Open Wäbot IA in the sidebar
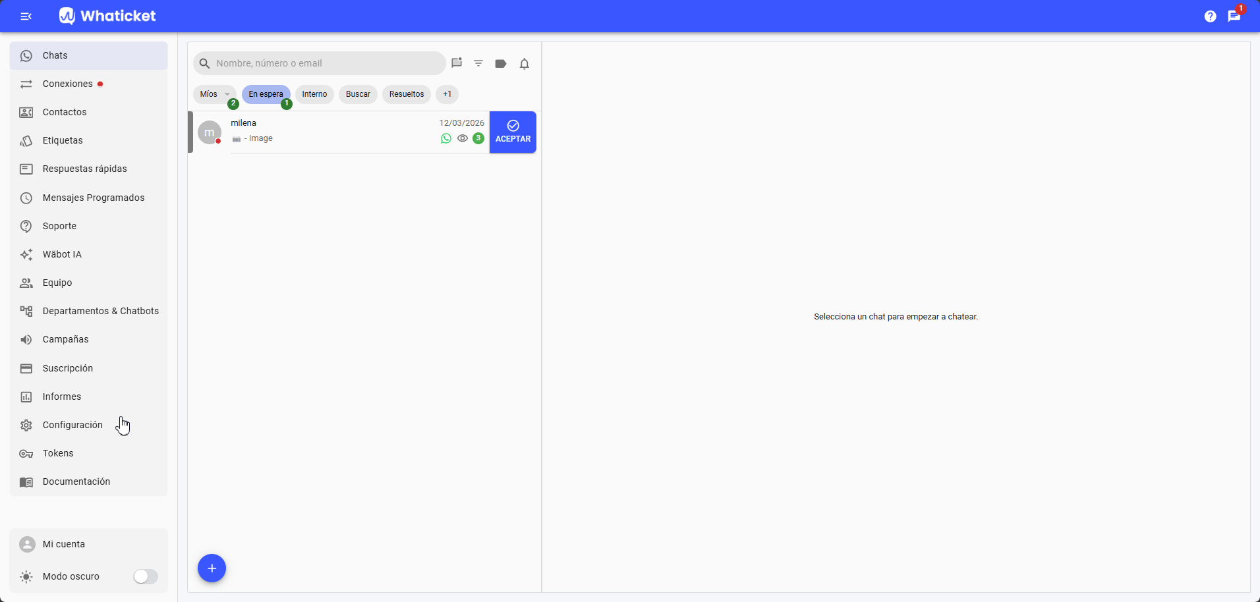Image resolution: width=1260 pixels, height=602 pixels. pyautogui.click(x=89, y=254)
